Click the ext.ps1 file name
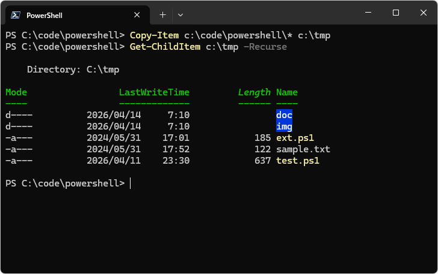Image resolution: width=438 pixels, height=274 pixels. coord(295,138)
